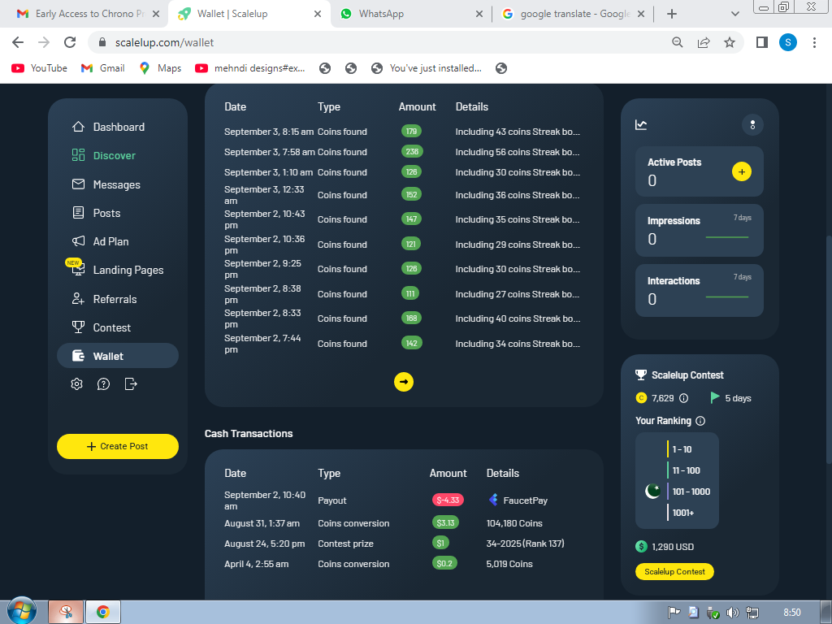Open the Messages envelope icon
832x624 pixels.
tap(78, 184)
